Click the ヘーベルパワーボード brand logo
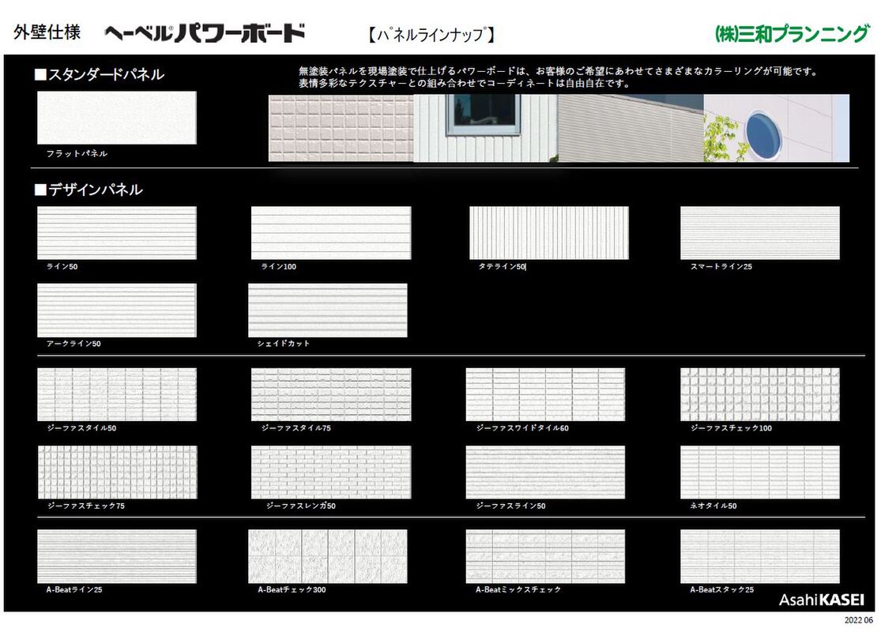881x632 pixels. (x=205, y=33)
